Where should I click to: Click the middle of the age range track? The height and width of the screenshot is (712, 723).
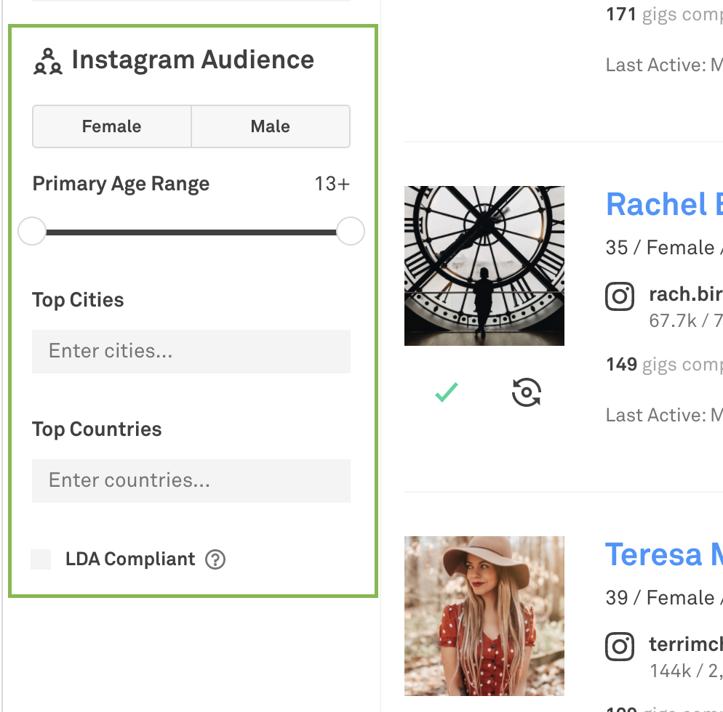tap(191, 232)
